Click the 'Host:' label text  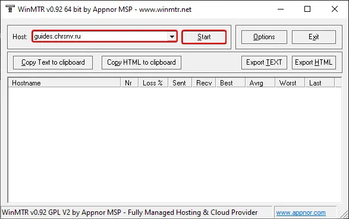(x=20, y=37)
